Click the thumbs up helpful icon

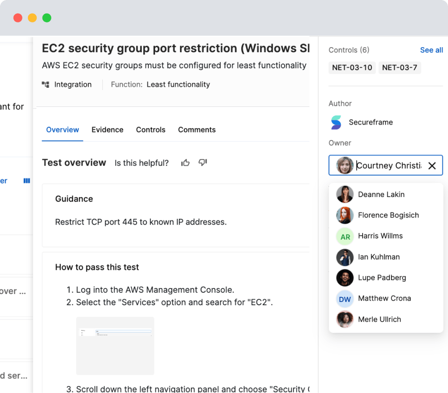click(185, 163)
